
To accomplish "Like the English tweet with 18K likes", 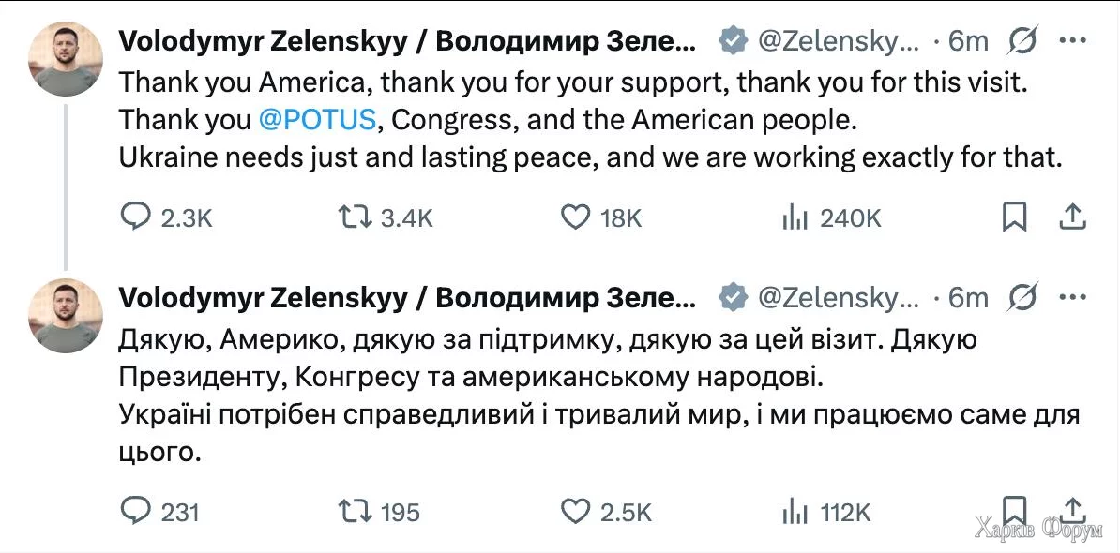I will (x=579, y=217).
